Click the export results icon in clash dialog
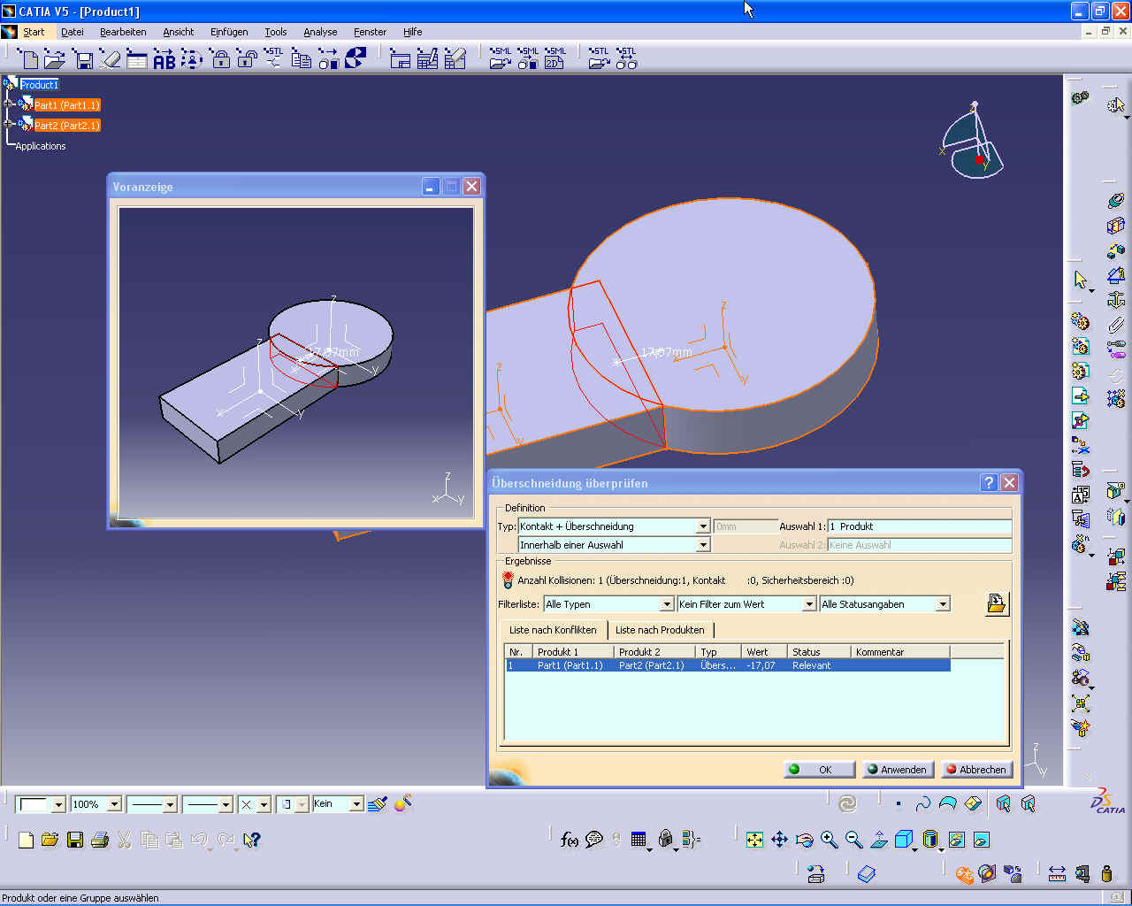 tap(997, 603)
